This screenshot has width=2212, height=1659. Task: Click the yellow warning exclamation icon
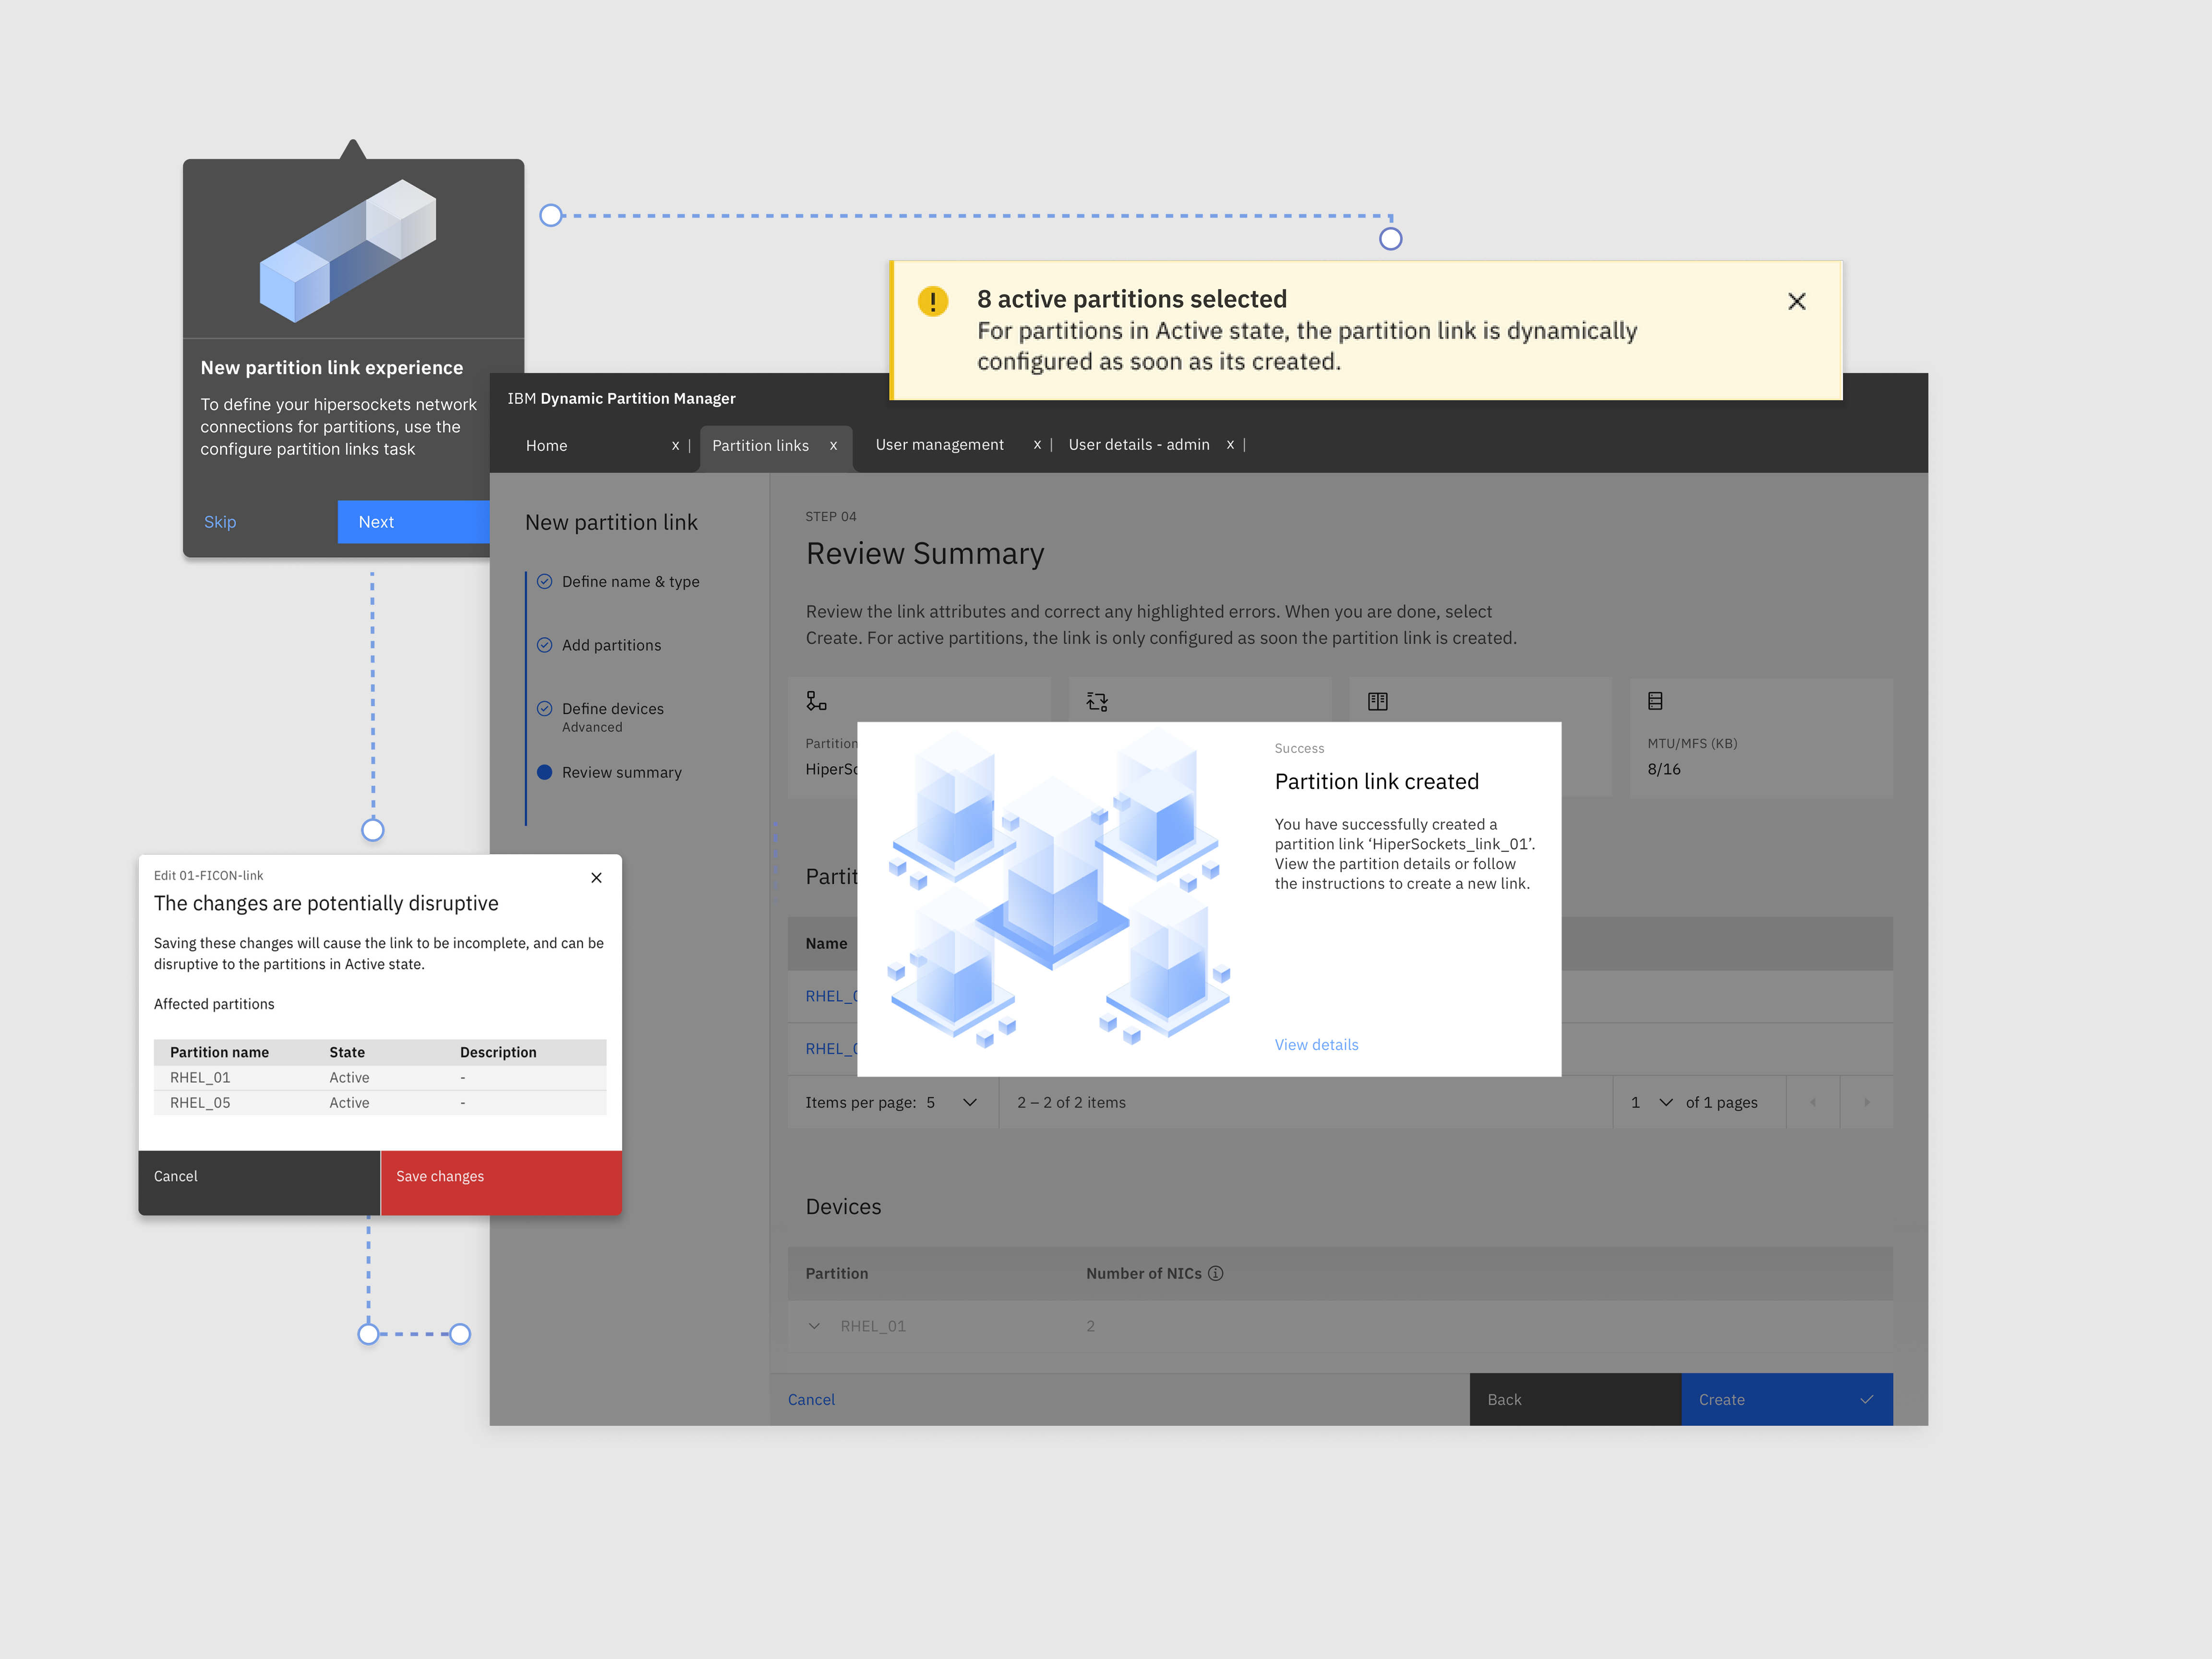pyautogui.click(x=932, y=301)
